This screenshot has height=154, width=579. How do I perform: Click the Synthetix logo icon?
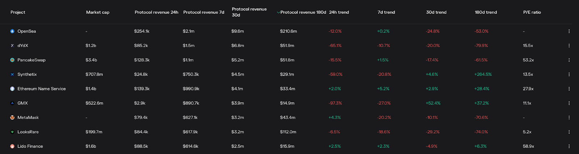coord(12,74)
